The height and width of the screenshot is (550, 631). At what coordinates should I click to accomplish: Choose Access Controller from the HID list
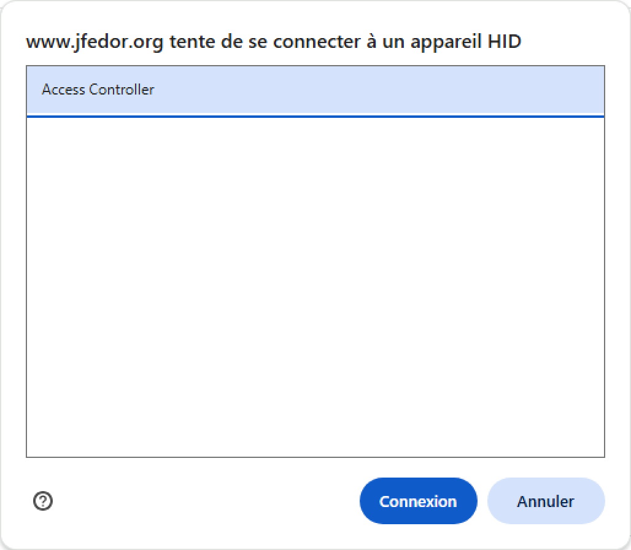coord(315,90)
